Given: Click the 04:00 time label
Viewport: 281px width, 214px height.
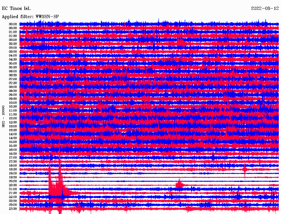Looking at the screenshot, I should tap(13, 56).
